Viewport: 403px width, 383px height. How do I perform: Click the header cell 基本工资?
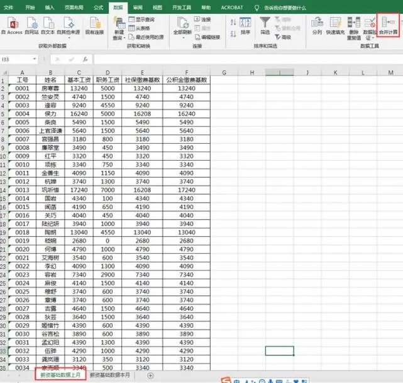pos(79,80)
